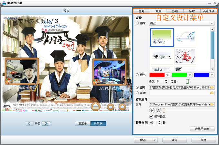Minimize the 菜单设计器 window
Viewport: 219px width, 145px height.
[x=209, y=3]
